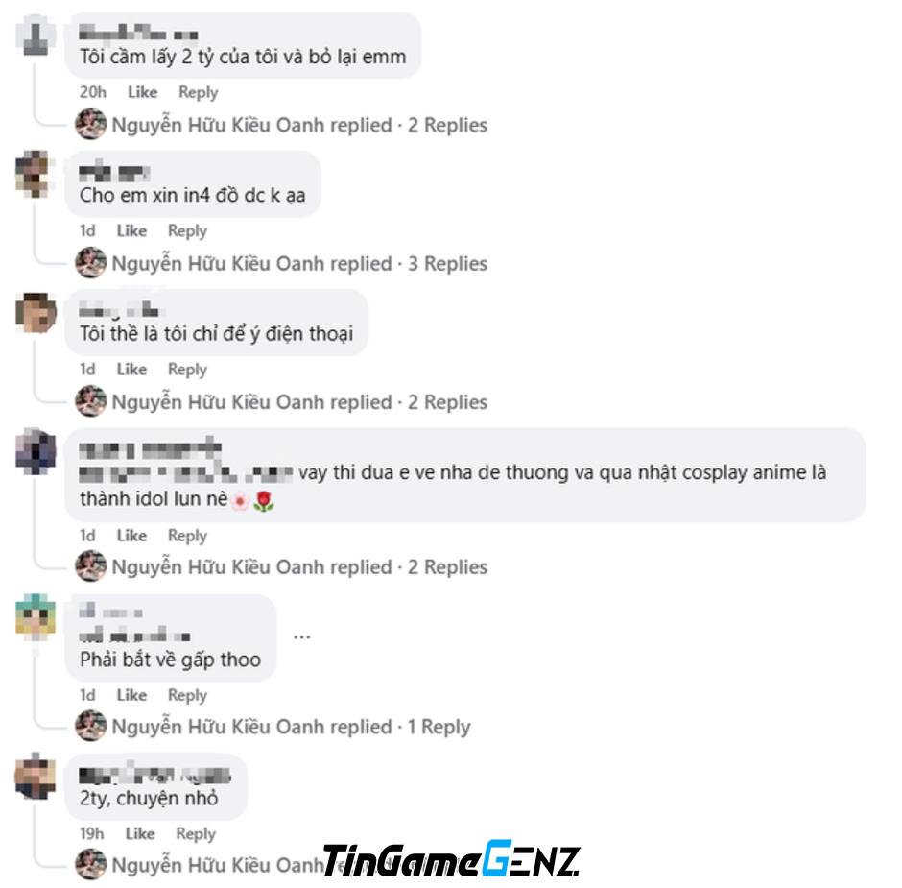Reply to "Phải bắt về gấp thoo" comment
902x888 pixels.
point(187,695)
